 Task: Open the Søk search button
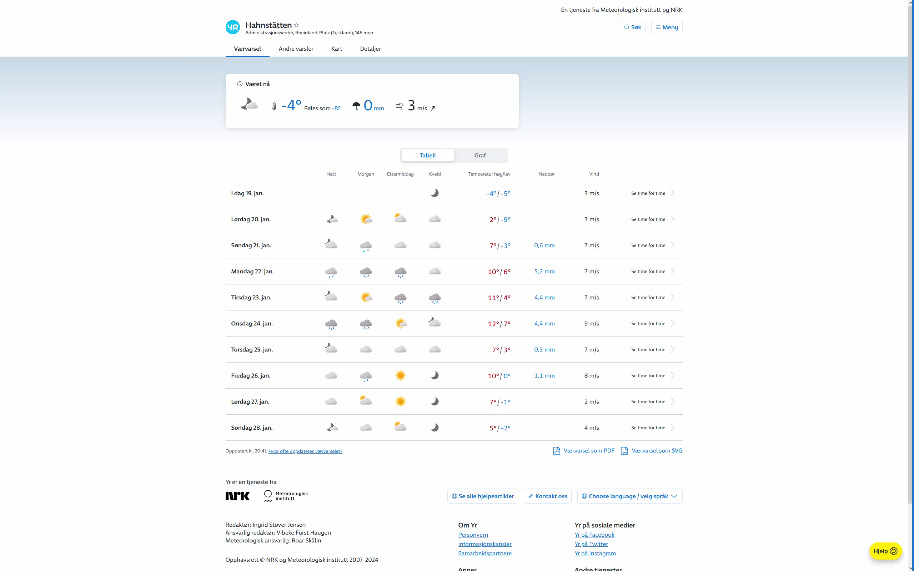click(632, 27)
